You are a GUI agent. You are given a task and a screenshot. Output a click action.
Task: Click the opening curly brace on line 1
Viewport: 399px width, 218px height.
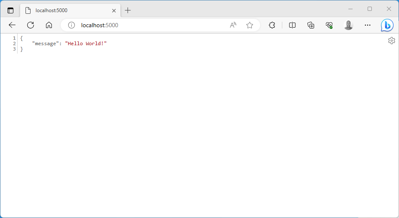[x=21, y=38]
